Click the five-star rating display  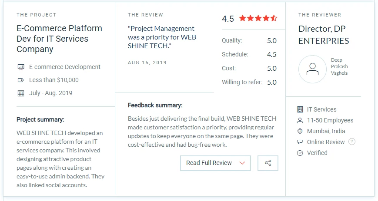(x=258, y=19)
